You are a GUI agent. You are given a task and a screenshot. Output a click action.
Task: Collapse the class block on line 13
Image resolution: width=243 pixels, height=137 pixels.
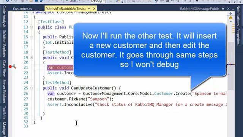(32, 27)
